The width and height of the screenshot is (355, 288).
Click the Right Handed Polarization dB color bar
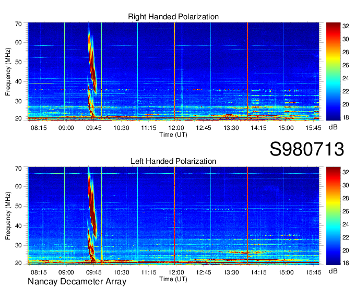coord(333,71)
